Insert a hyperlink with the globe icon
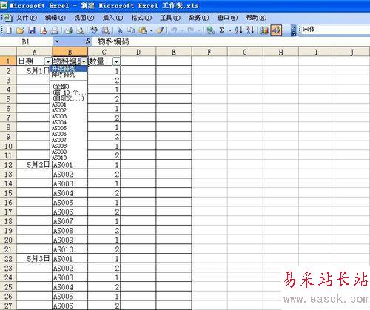Screen dimensions: 370x310 coord(210,30)
